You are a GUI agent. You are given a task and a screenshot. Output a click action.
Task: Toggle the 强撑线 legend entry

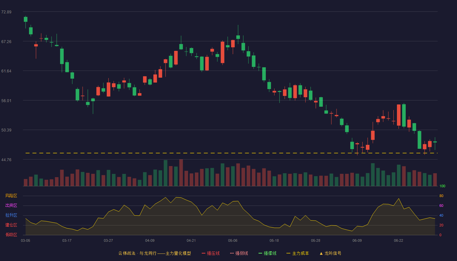tap(267, 253)
